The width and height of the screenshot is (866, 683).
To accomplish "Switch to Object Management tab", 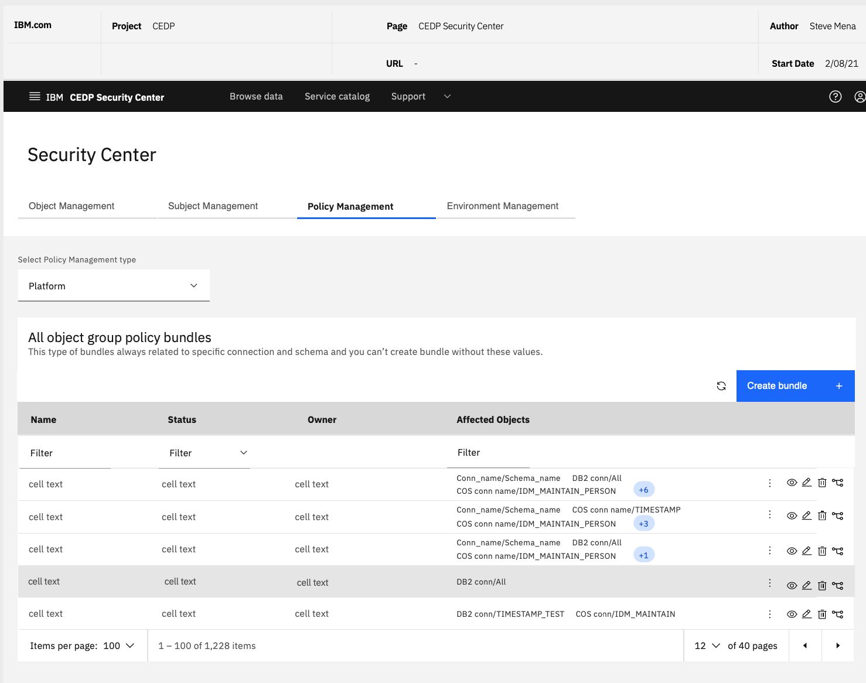I will [x=71, y=206].
